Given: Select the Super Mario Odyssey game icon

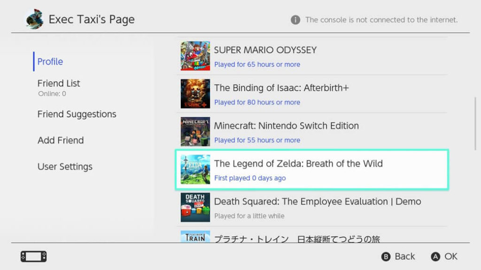Looking at the screenshot, I should click(194, 55).
